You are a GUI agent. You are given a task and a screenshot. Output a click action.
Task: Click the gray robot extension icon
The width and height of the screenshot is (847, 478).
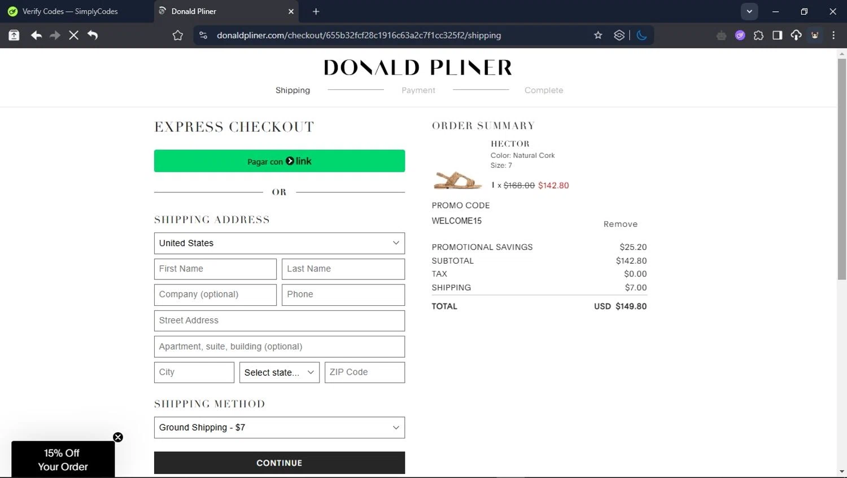pyautogui.click(x=721, y=36)
